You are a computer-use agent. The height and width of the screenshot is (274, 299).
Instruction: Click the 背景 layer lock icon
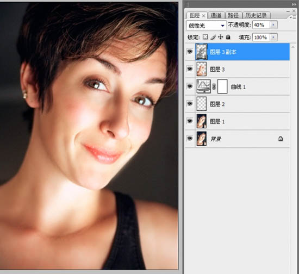point(281,139)
